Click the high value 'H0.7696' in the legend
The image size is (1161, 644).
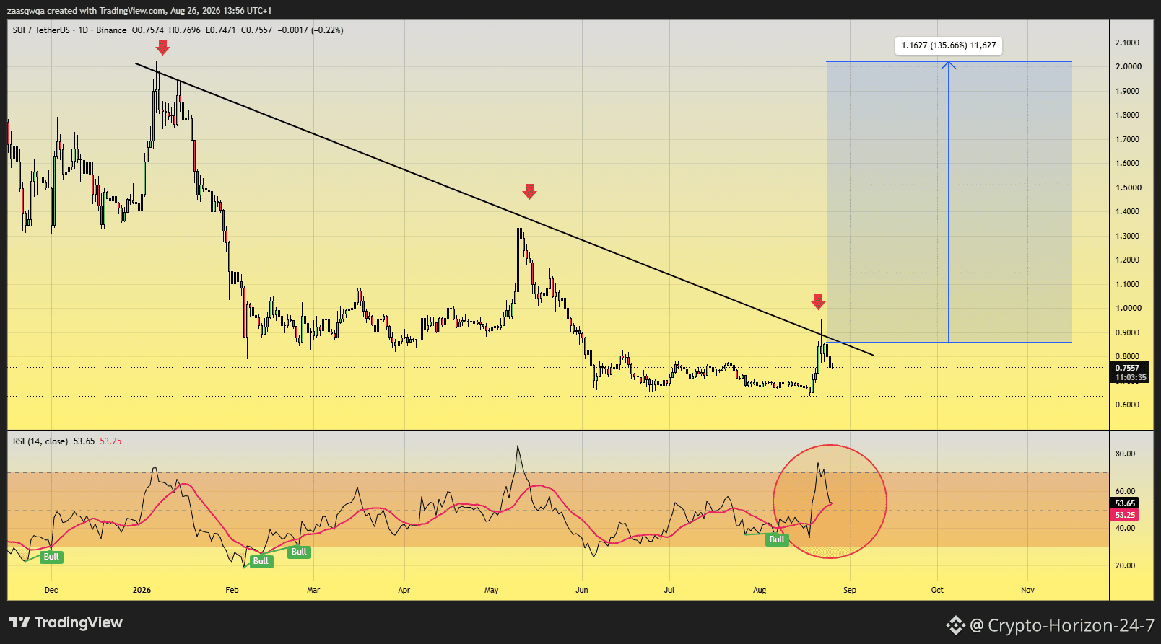(x=185, y=30)
